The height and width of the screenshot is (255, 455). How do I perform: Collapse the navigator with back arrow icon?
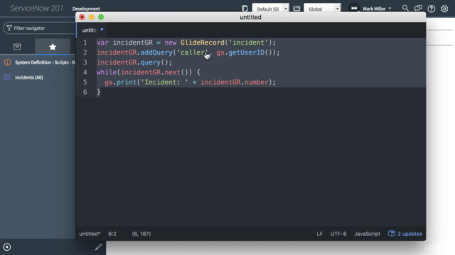click(x=7, y=247)
